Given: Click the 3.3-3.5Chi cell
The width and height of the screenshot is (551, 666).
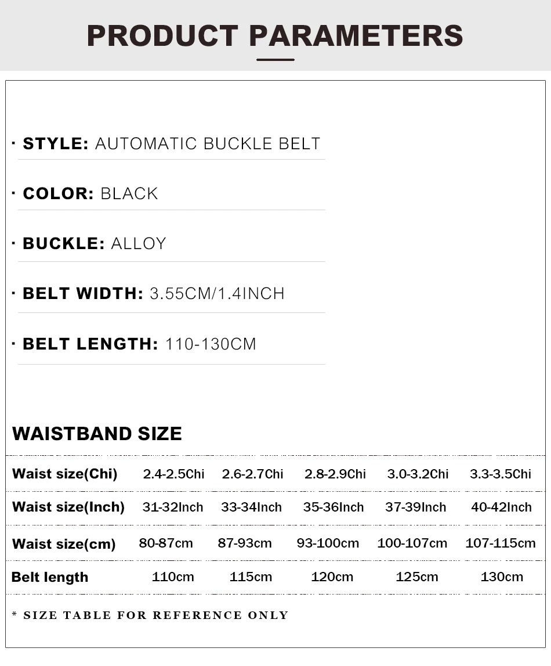Looking at the screenshot, I should [501, 474].
